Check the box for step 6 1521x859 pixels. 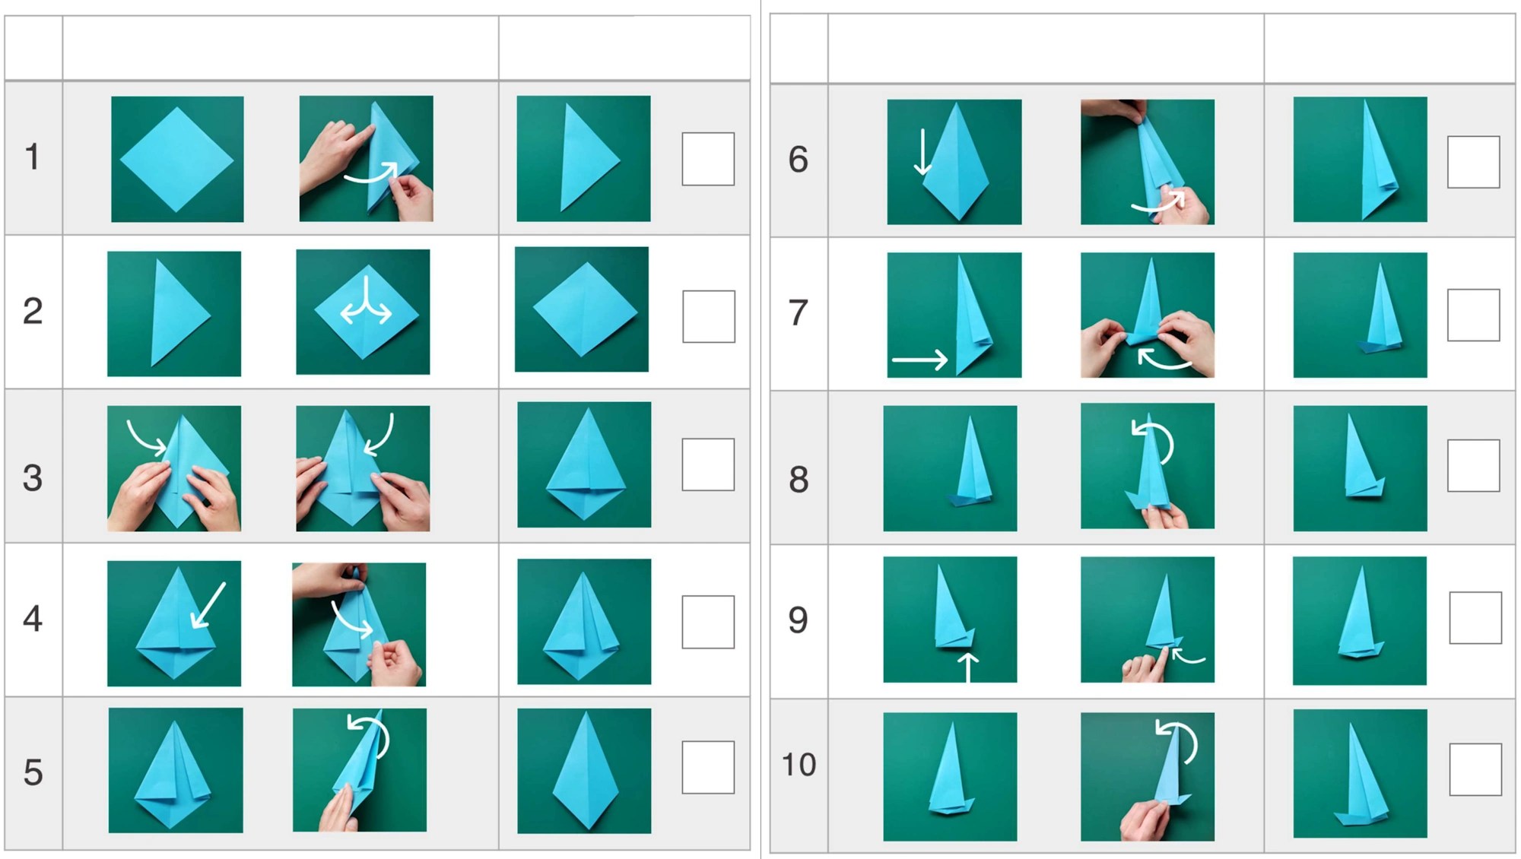click(1474, 162)
